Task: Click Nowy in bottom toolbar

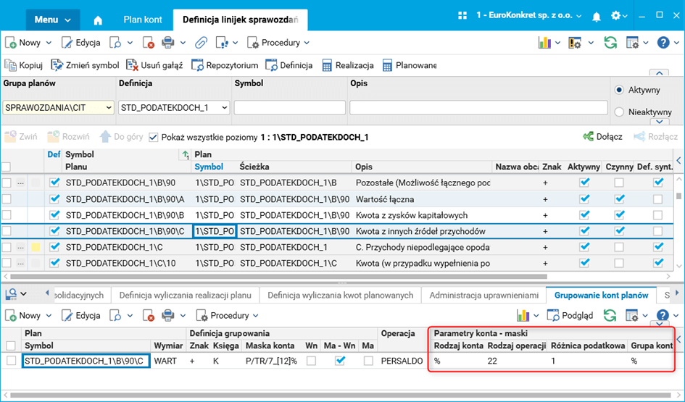Action: pos(22,316)
